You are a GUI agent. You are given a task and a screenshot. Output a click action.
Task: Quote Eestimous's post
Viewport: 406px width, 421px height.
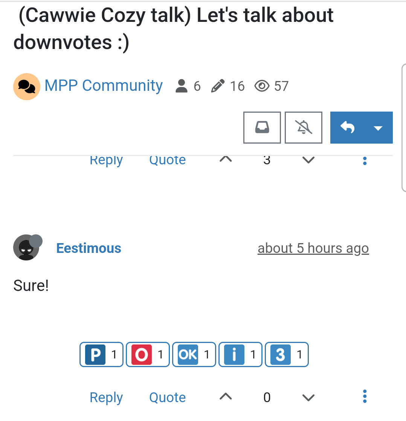[168, 397]
